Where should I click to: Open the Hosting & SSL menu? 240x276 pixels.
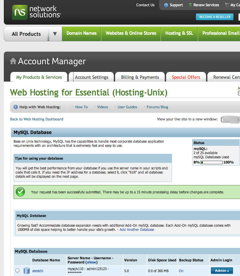179,33
